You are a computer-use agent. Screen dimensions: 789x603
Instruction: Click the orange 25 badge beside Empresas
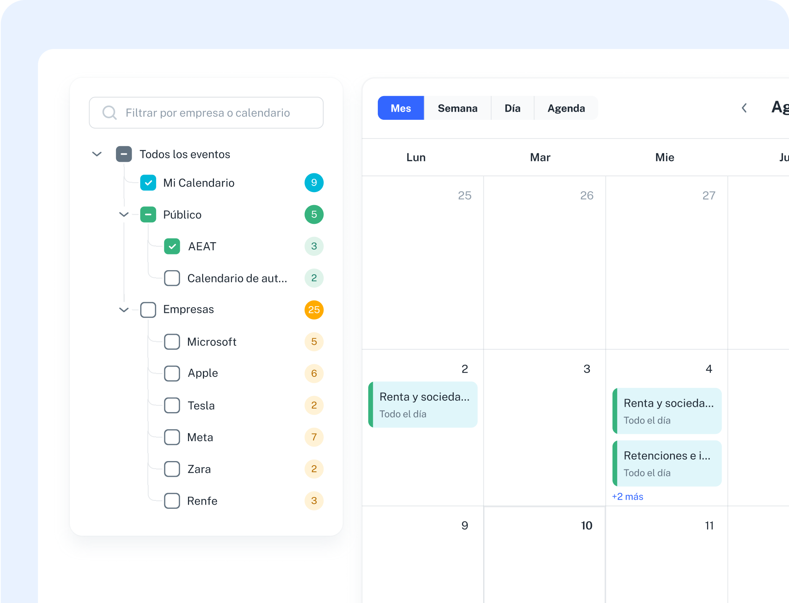coord(314,310)
